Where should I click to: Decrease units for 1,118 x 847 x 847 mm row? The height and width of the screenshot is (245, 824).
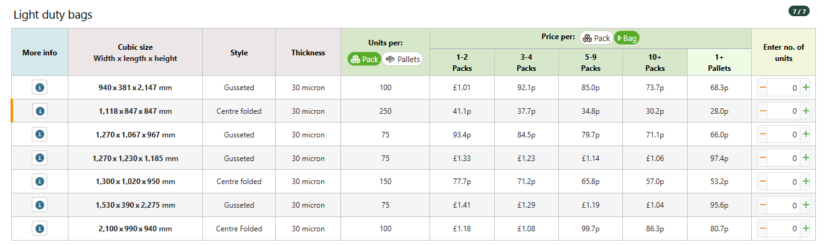pyautogui.click(x=763, y=111)
